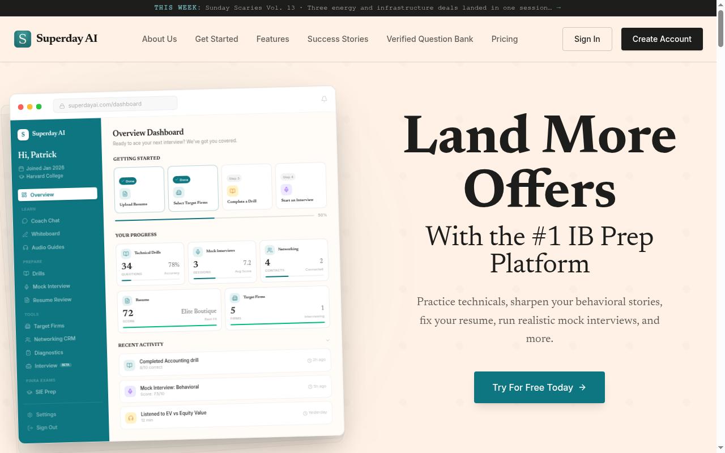Click the Complete a Drill step icon
This screenshot has height=453, width=725.
coord(233,191)
